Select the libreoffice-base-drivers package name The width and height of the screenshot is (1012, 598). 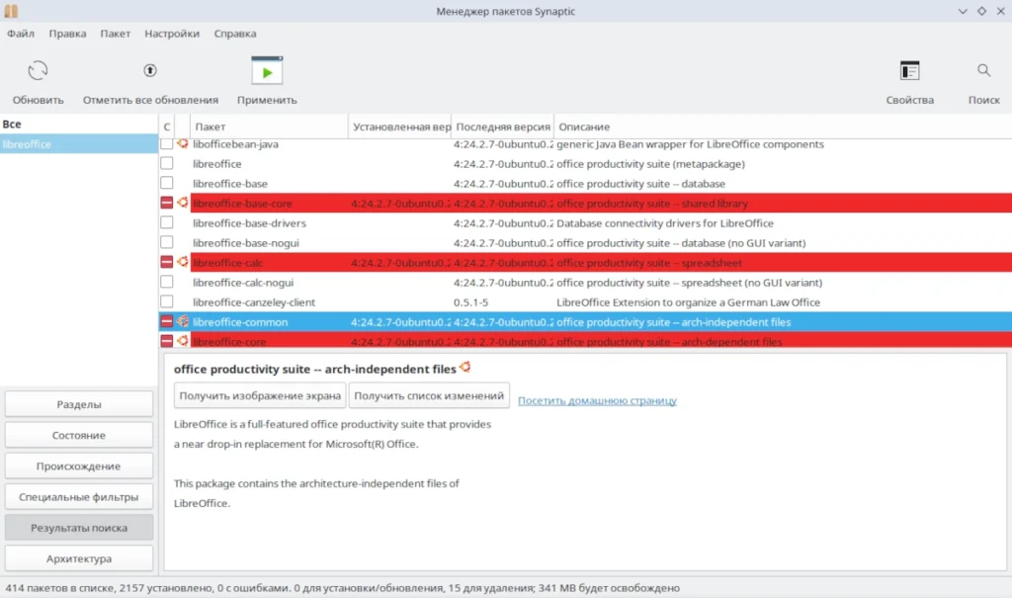[249, 222]
